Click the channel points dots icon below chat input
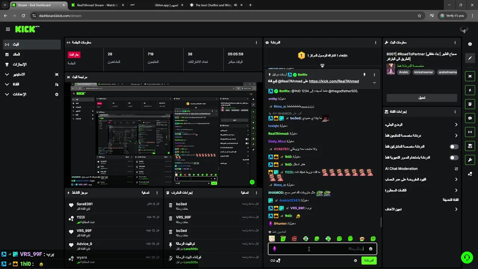Viewport: 478px width, 269px height. [x=278, y=260]
